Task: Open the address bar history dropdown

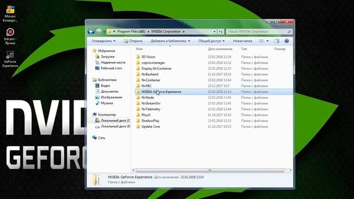Action: pos(214,32)
